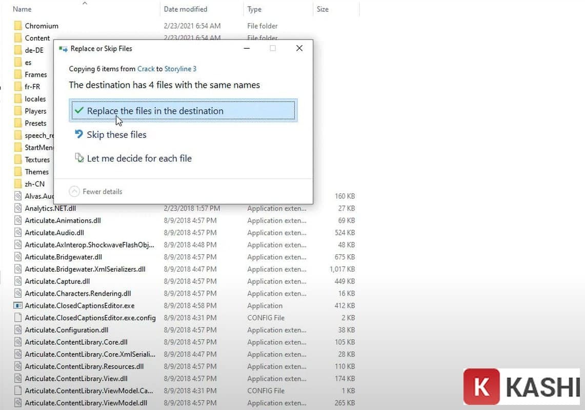Click the 2/23/2018 1:57 PM date cell
This screenshot has width=585, height=410.
tap(192, 208)
